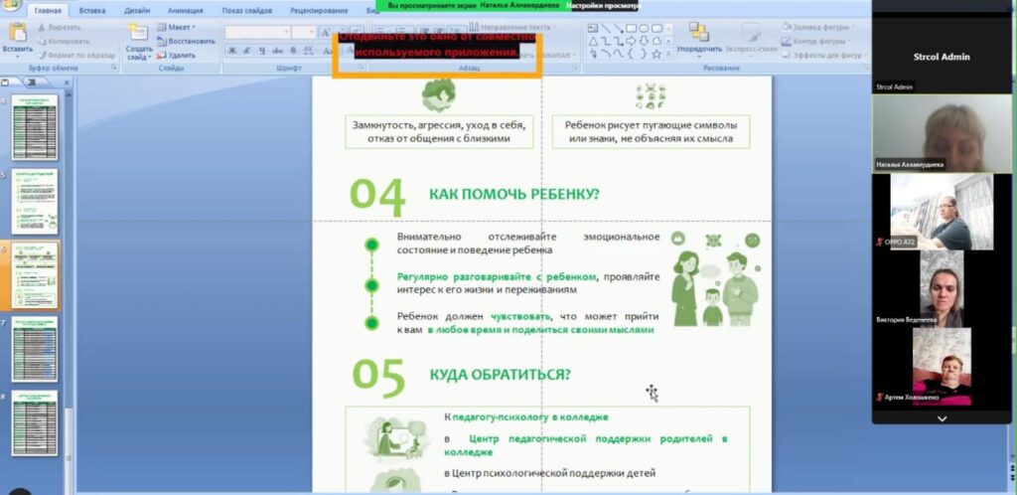
Task: Select the star shape in the shapes gallery
Action: coord(657,55)
